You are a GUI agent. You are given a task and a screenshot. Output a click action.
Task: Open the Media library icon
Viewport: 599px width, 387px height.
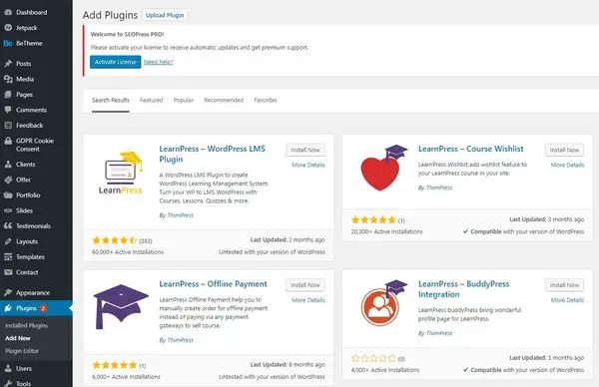[8, 79]
